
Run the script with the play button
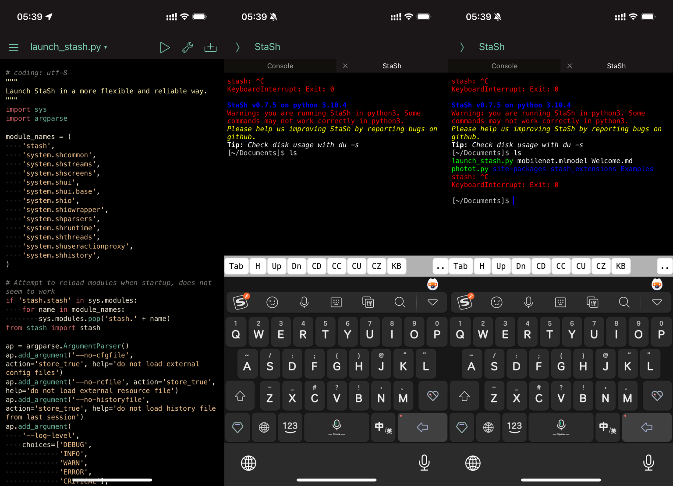pos(165,47)
